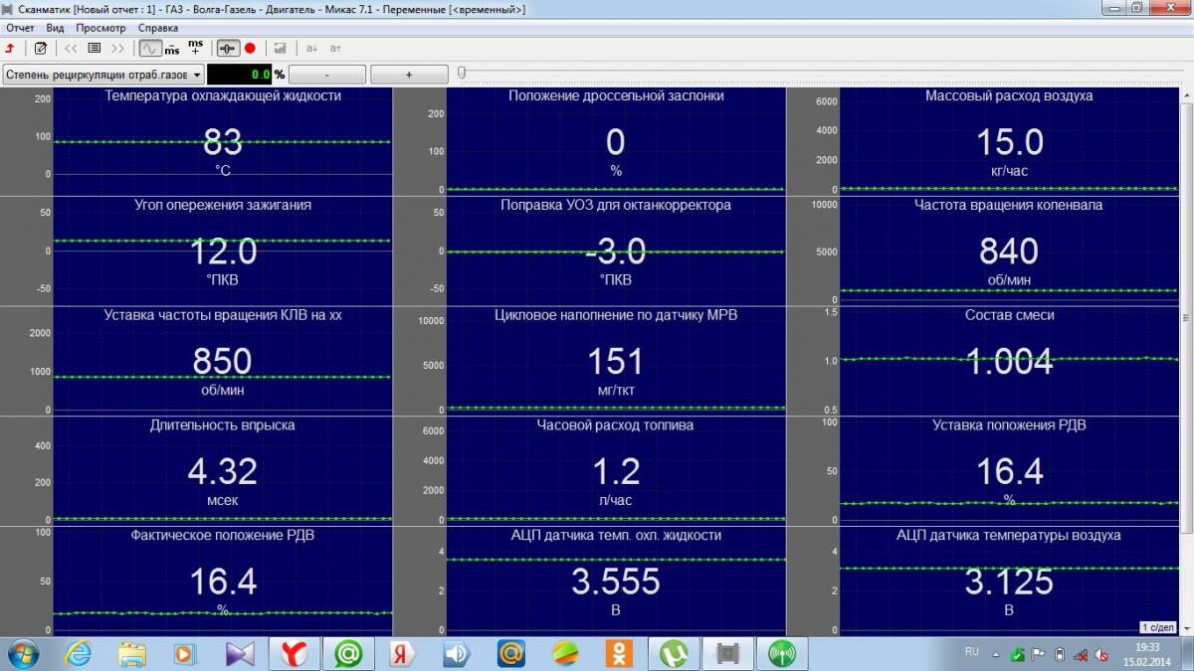1194x671 pixels.
Task: Expand the Степень рециркуляции parameter dropdown
Action: pyautogui.click(x=197, y=75)
